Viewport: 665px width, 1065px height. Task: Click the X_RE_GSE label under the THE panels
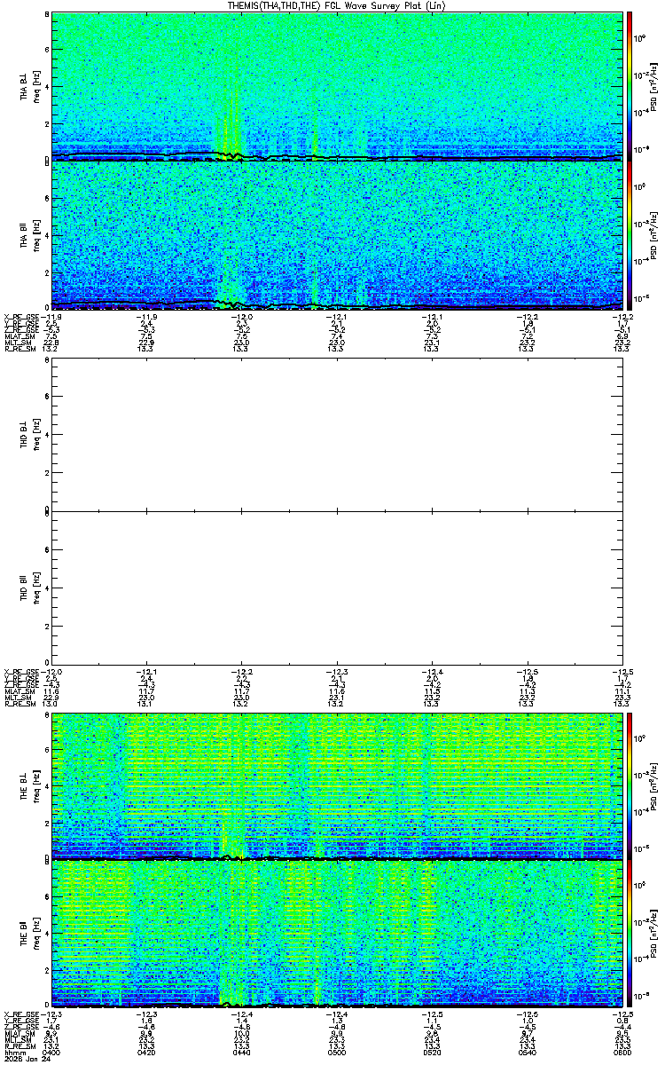pyautogui.click(x=20, y=1014)
